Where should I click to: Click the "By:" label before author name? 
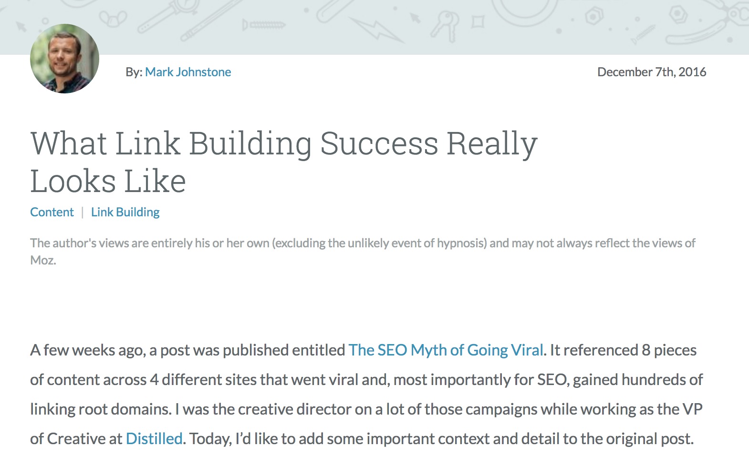tap(134, 72)
